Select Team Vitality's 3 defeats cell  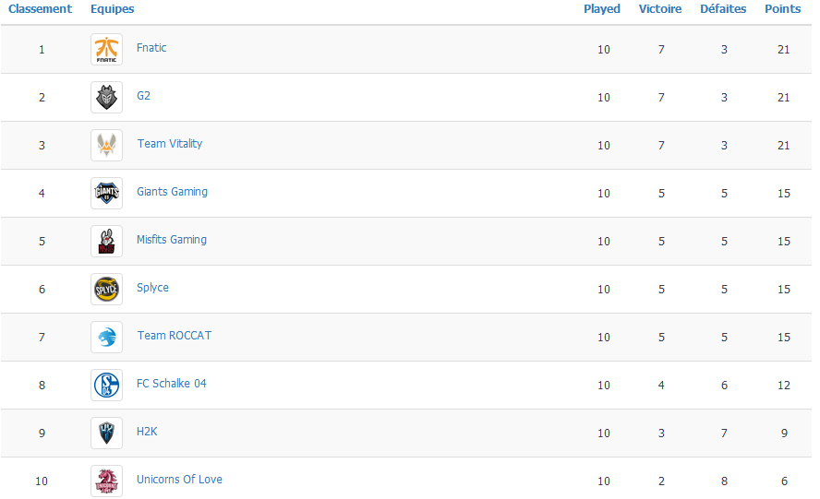724,146
